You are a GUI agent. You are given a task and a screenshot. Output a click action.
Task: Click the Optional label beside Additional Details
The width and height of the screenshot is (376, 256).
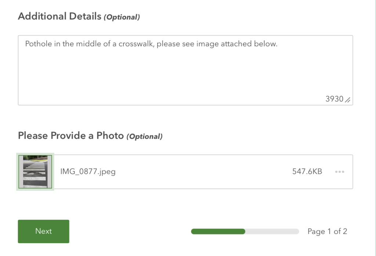click(x=122, y=17)
